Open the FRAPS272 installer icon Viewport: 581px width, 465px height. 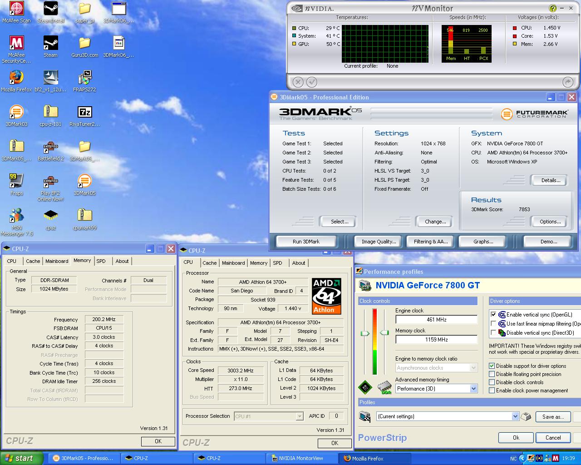coord(84,81)
